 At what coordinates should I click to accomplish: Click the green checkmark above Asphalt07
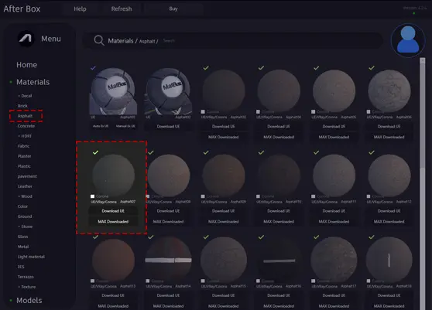95,152
